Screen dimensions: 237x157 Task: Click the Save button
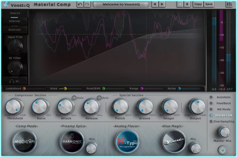pos(209,4)
